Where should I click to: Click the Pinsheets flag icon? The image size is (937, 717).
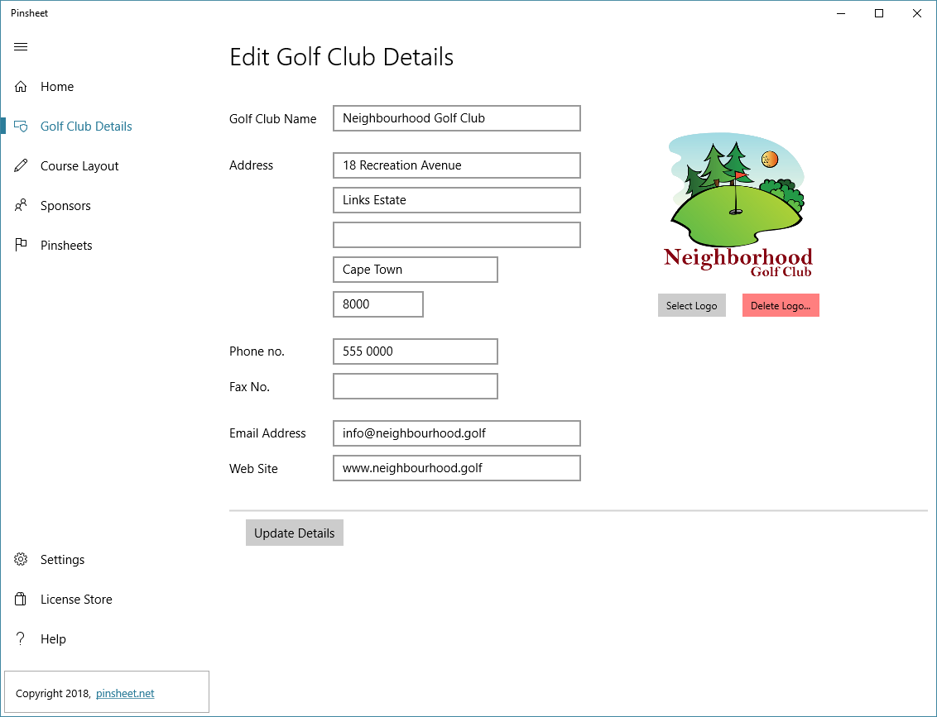pyautogui.click(x=21, y=245)
